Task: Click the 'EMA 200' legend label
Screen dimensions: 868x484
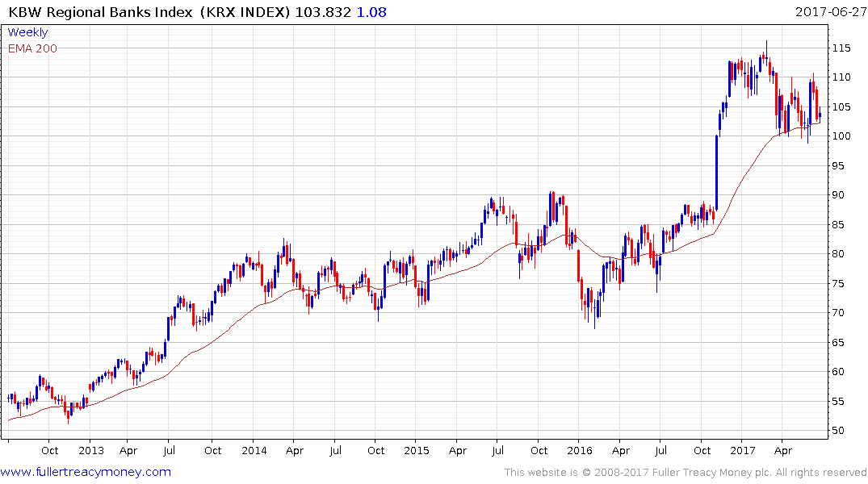Action: click(32, 48)
